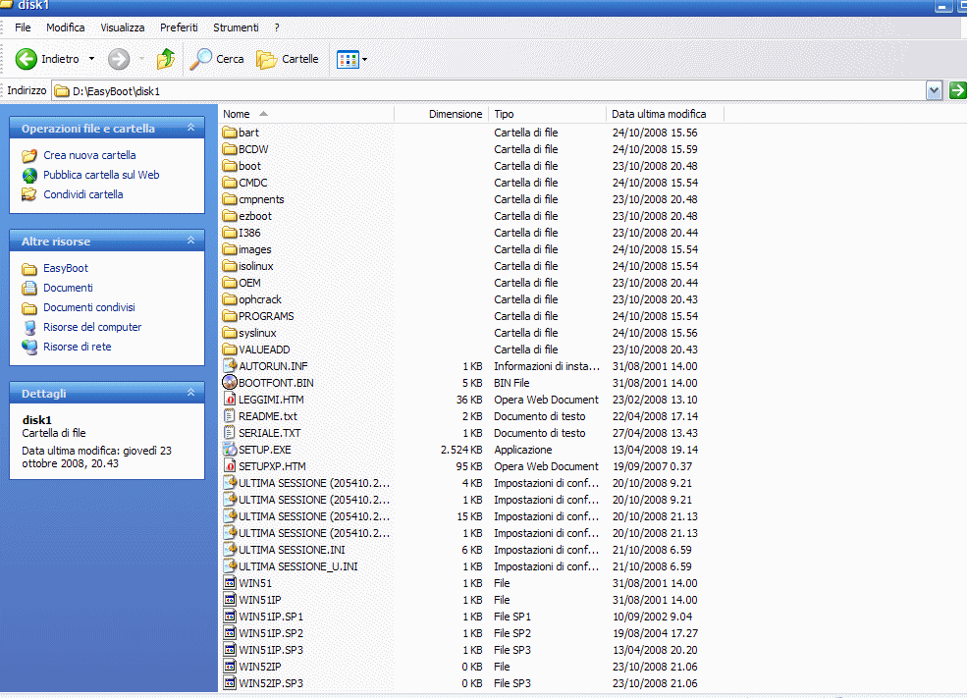Select the PROGRAMS folder icon
The width and height of the screenshot is (967, 698).
coord(230,316)
